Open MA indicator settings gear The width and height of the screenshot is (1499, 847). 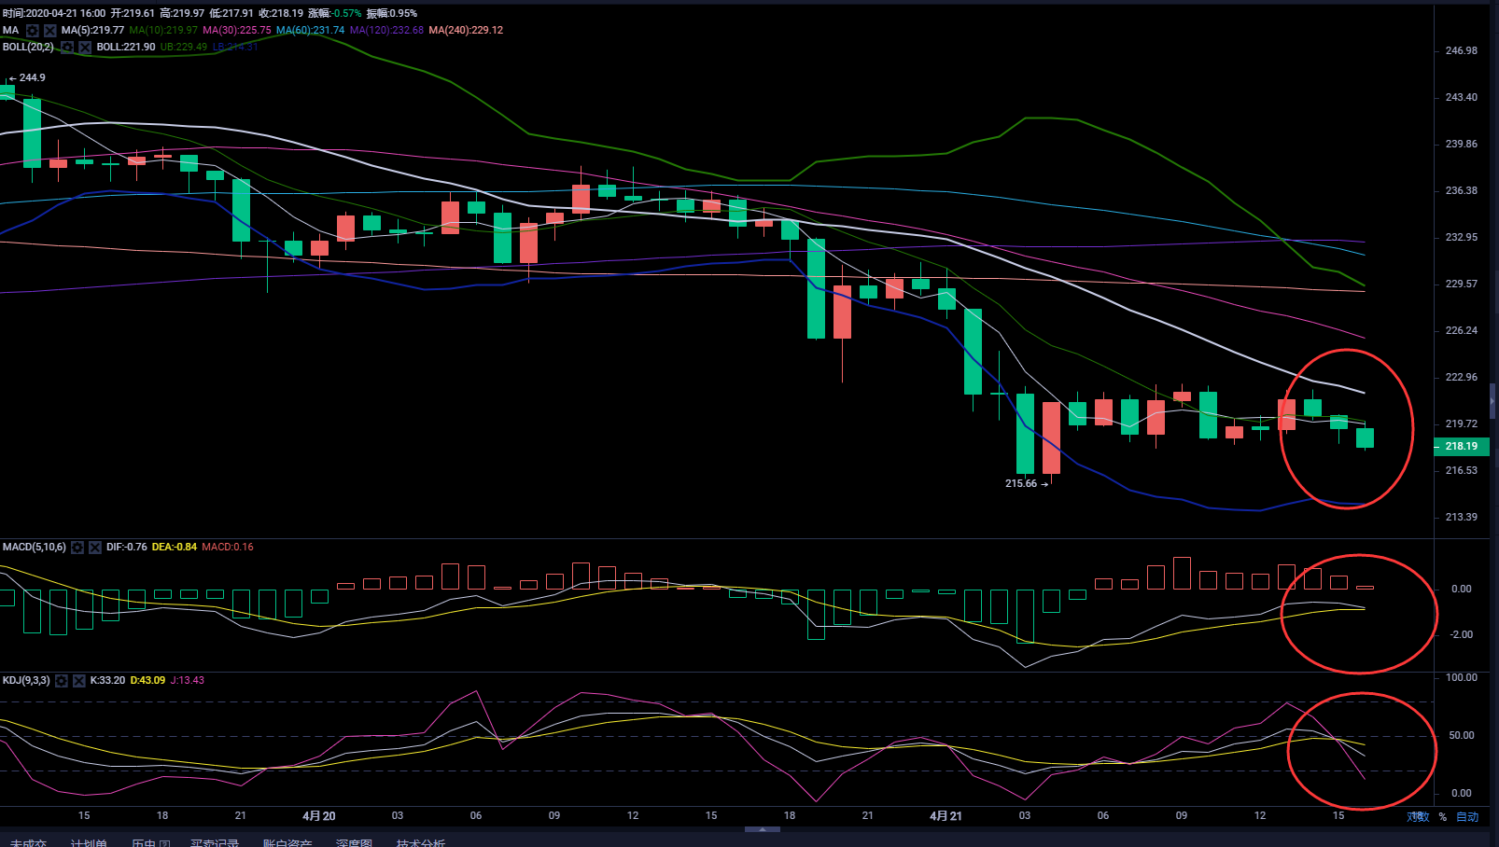coord(33,31)
